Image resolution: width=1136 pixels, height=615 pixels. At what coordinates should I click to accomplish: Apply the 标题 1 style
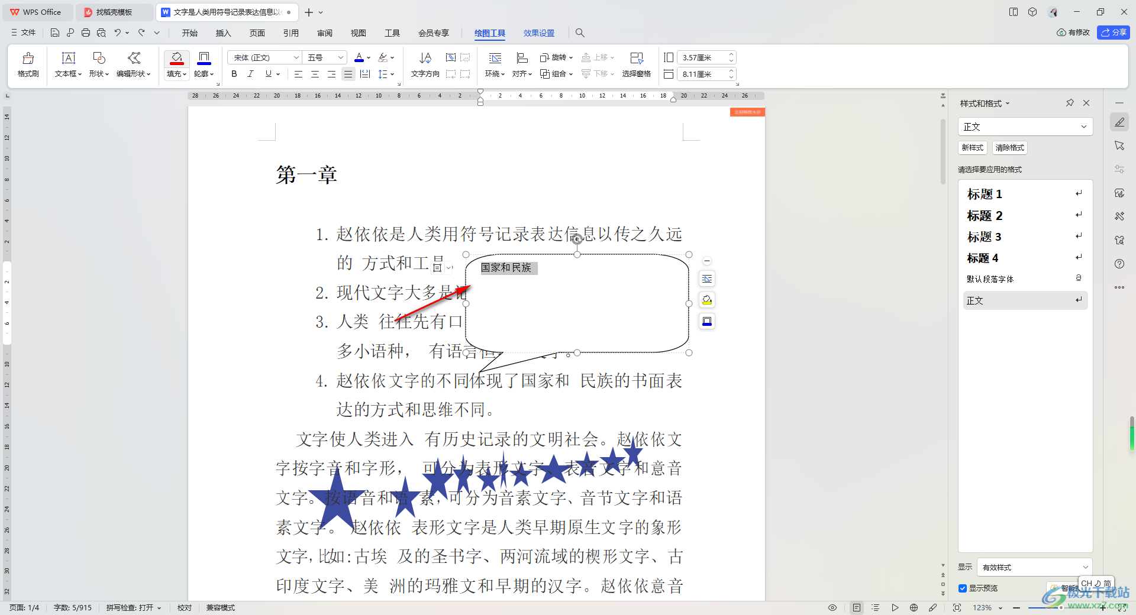1025,194
